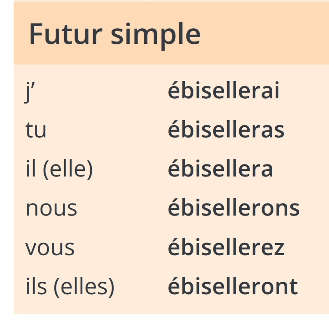Select the pronoun 'vous'
The image size is (329, 326).
[50, 248]
